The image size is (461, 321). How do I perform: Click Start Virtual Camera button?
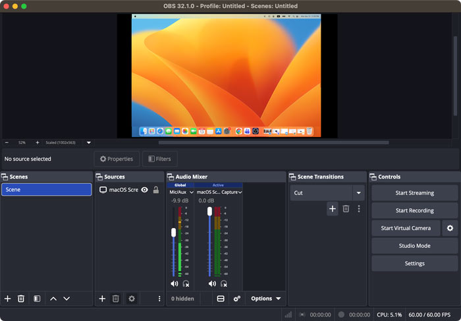click(406, 228)
